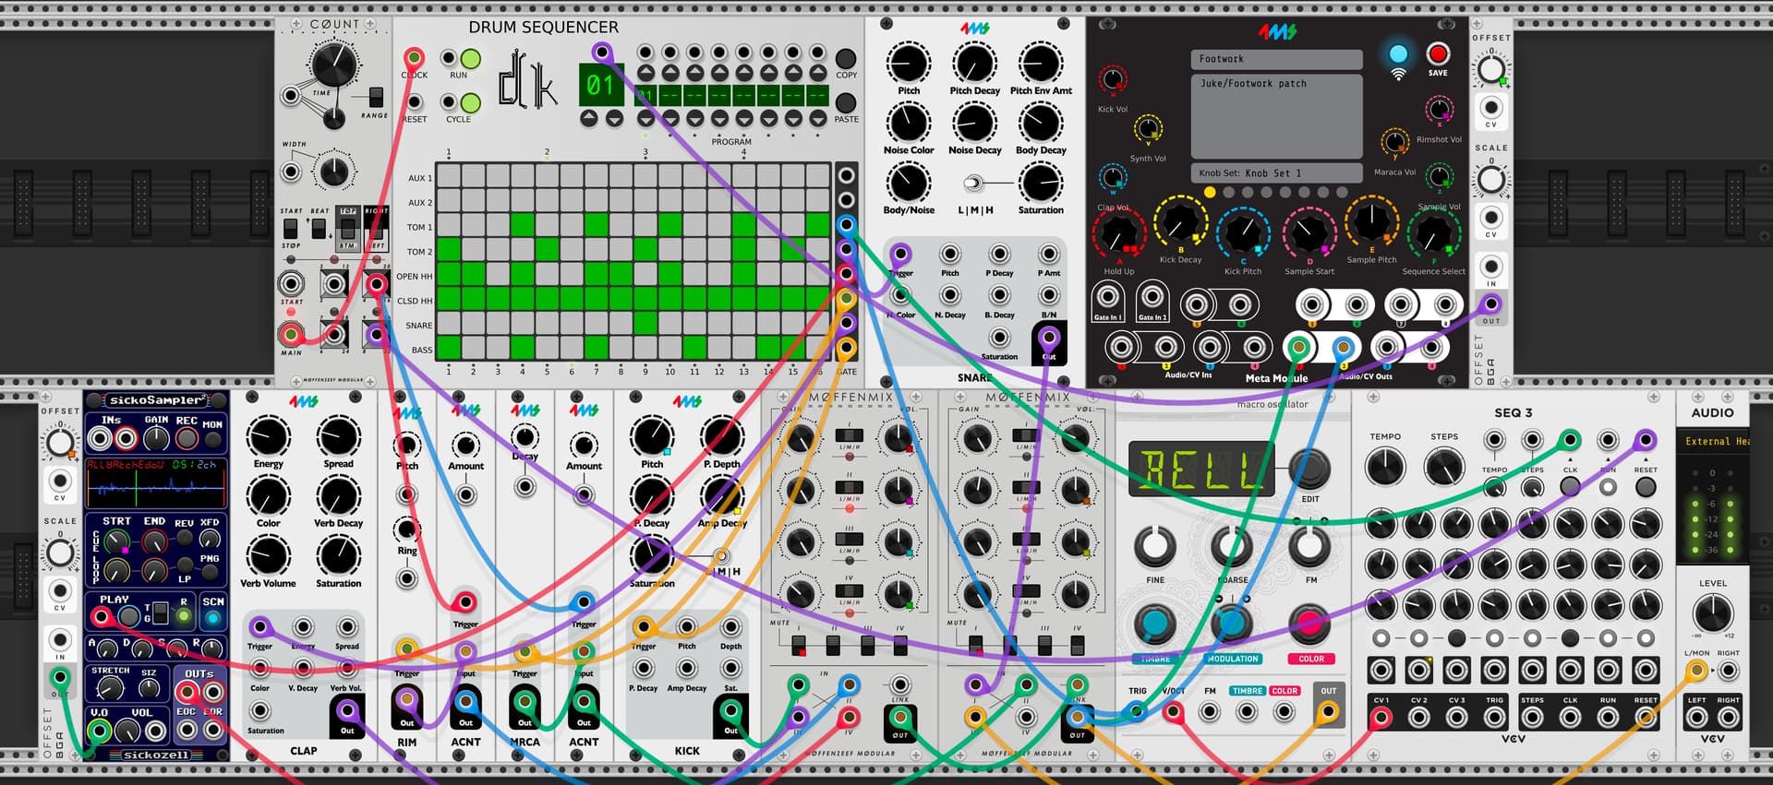
Task: Click the Noise Decay knob on Snare
Action: (x=974, y=123)
